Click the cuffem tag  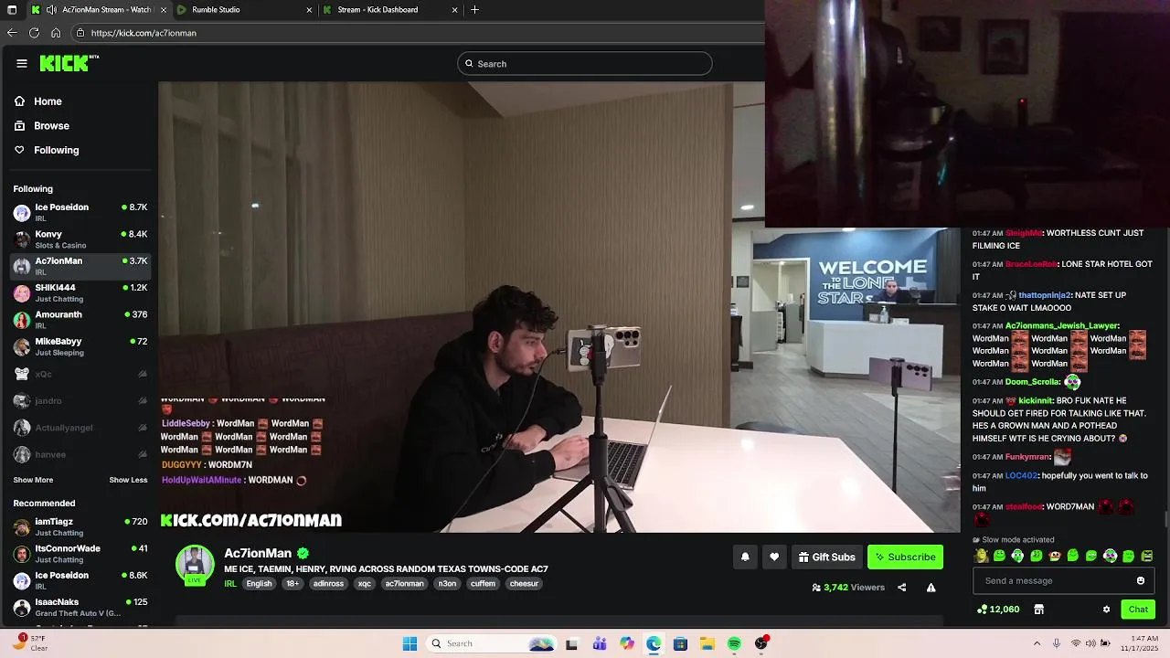[x=483, y=584]
